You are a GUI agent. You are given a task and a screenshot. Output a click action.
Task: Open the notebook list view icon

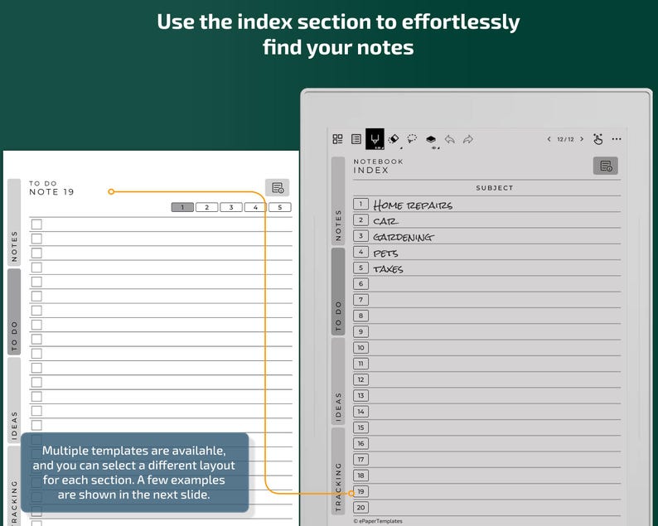(356, 139)
